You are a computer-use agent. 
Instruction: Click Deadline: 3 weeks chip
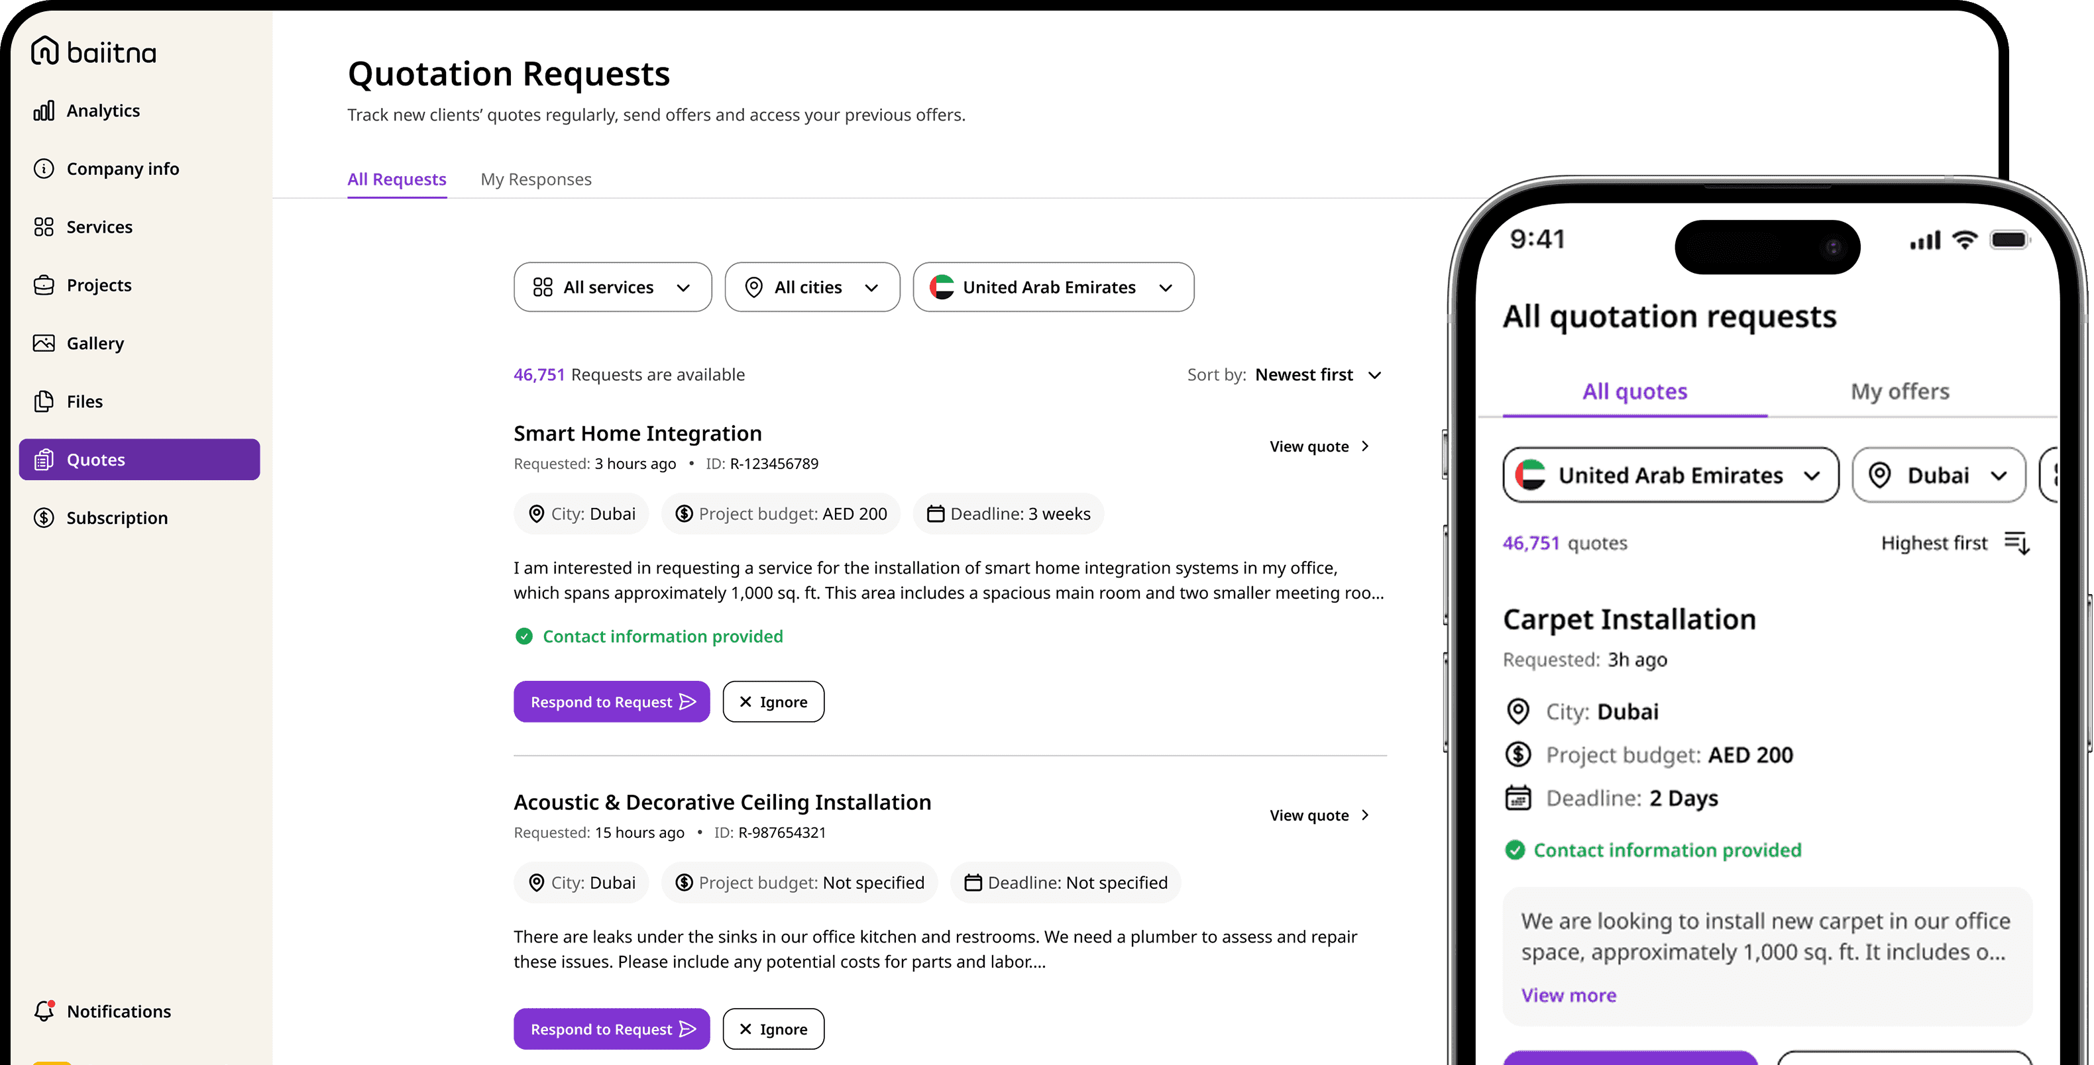point(1008,513)
